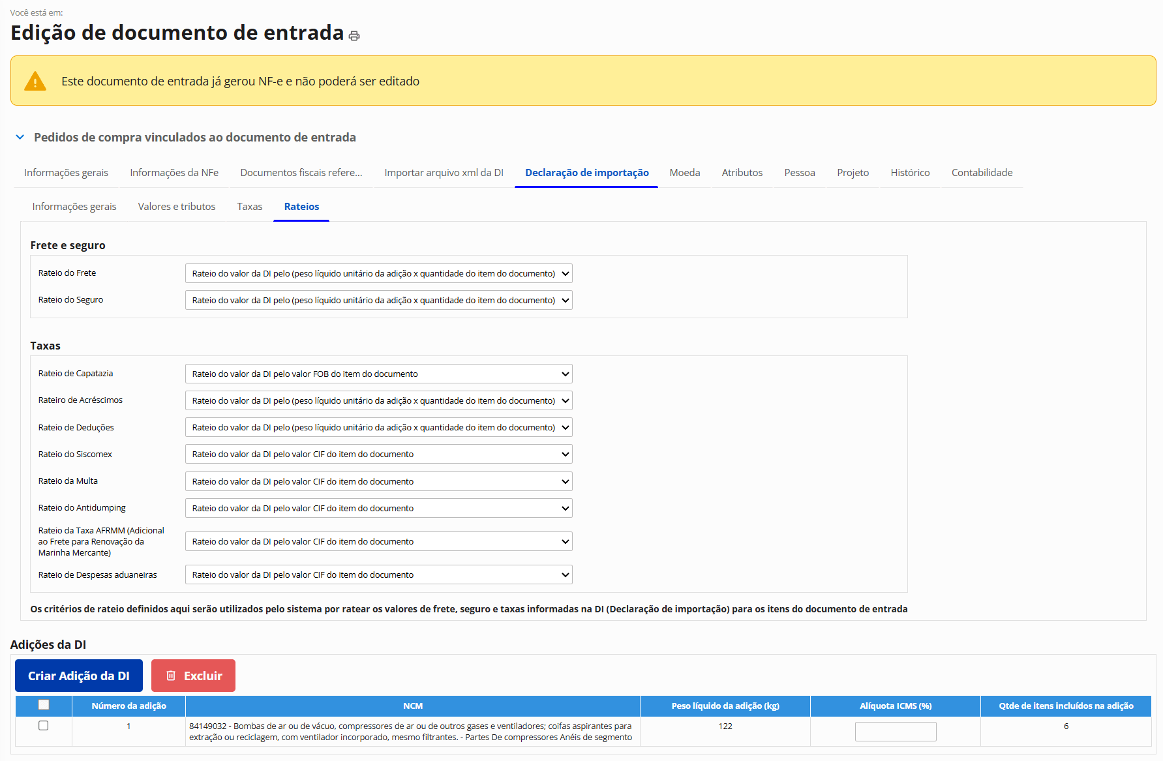Viewport: 1163px width, 761px height.
Task: Check the box for addition number 1
Action: (x=44, y=726)
